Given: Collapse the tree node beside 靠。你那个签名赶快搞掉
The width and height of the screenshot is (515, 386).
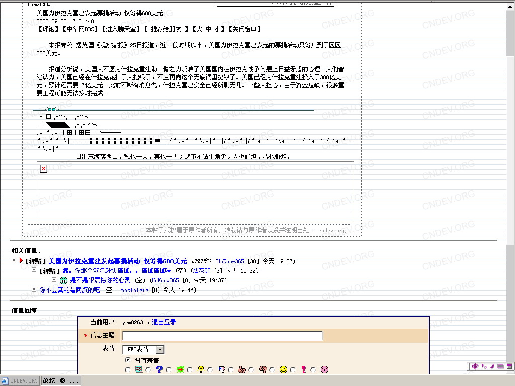Looking at the screenshot, I should click(34, 270).
